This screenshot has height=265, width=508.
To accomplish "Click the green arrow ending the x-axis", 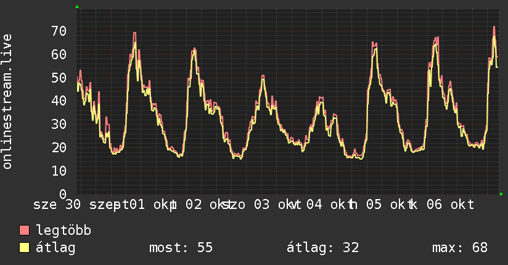I will point(501,194).
